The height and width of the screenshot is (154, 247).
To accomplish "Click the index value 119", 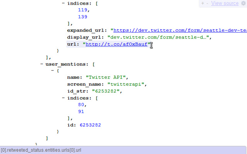I will click(x=83, y=10).
